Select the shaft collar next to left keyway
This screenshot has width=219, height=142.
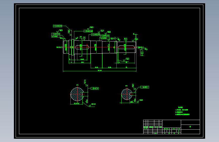73,47
